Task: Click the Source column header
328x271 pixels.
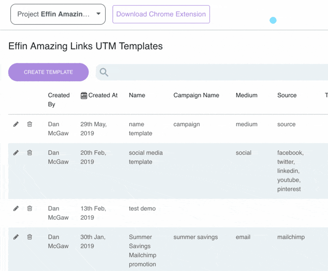Action: [287, 95]
